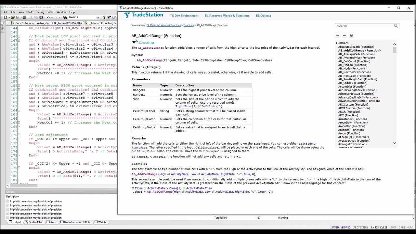Image resolution: width=416 pixels, height=234 pixels.
Task: Click Functions list scroll down arrow
Action: [x=395, y=143]
